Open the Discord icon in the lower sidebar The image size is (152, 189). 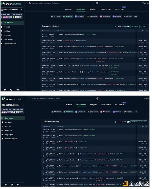[x=17, y=185]
